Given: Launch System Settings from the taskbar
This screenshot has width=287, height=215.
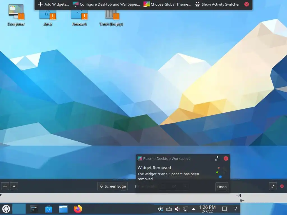Looking at the screenshot, I should (34, 209).
